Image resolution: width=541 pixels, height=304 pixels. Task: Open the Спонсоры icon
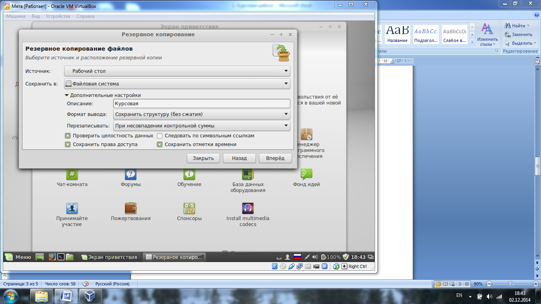tap(189, 208)
